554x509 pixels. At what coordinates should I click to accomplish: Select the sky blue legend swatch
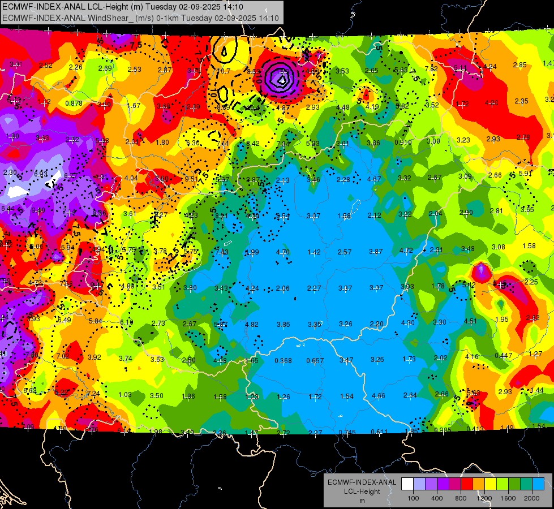point(538,484)
